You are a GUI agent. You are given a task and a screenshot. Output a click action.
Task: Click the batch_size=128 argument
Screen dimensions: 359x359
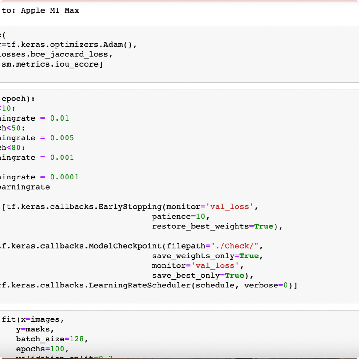51,339
